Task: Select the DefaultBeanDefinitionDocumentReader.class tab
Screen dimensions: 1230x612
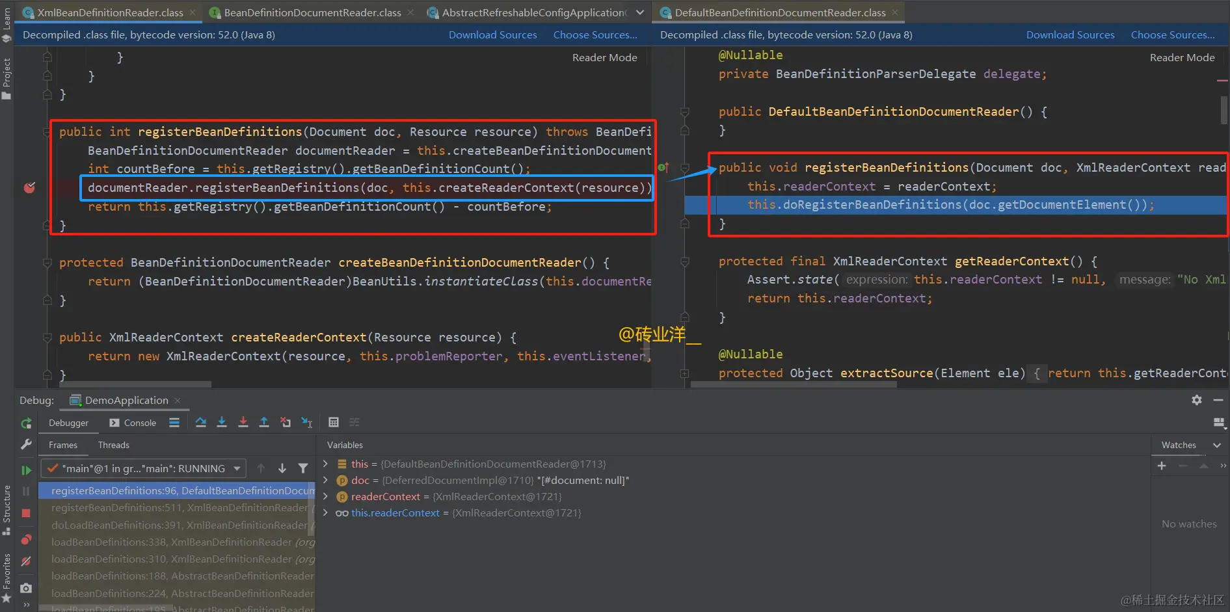Action: point(780,12)
